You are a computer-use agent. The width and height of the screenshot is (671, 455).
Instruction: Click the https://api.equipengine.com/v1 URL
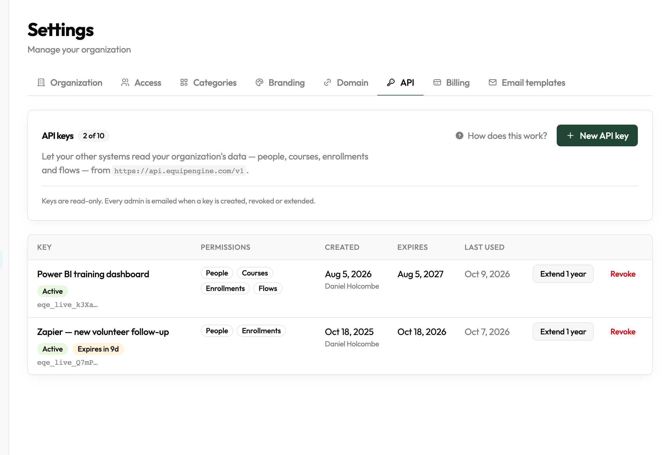click(179, 171)
